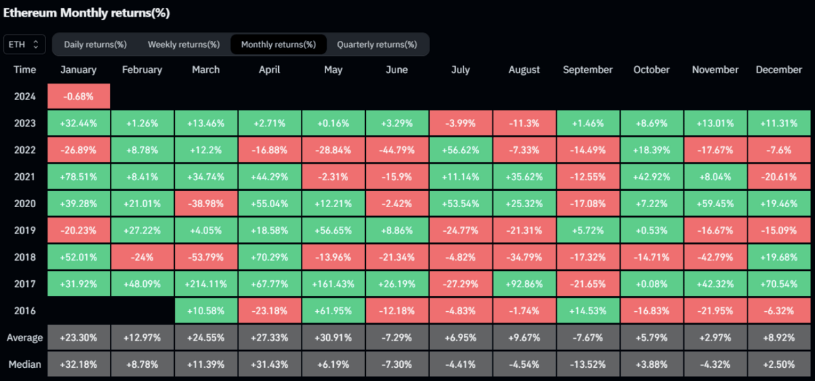815x381 pixels.
Task: Click the 2024 row label
Action: tap(25, 96)
